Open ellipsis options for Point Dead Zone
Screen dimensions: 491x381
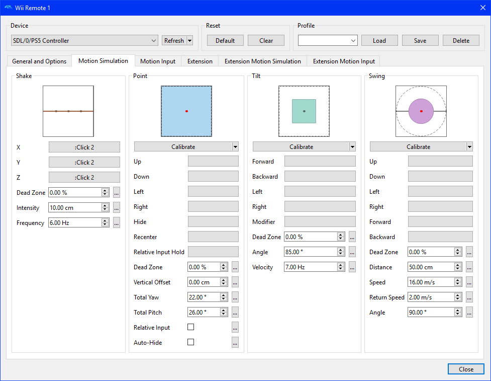pos(235,267)
